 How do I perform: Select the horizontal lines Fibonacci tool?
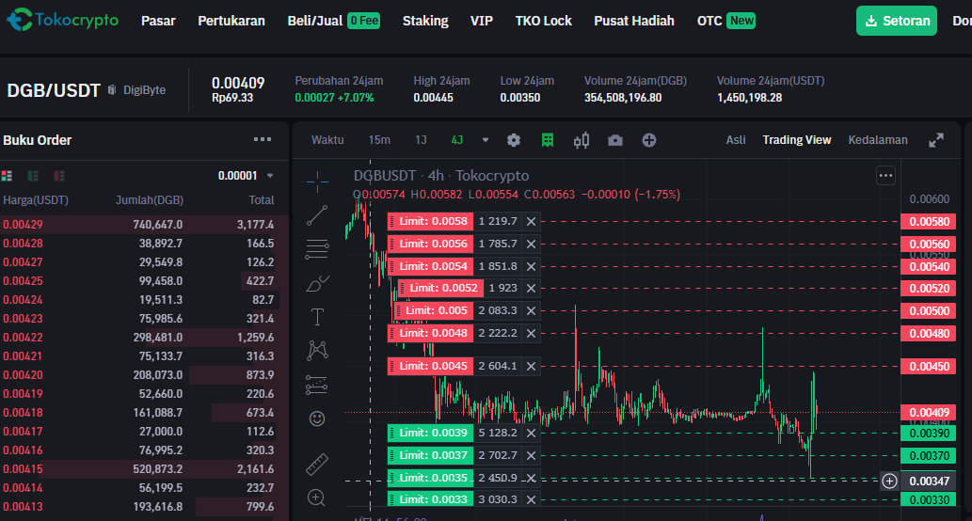coord(317,249)
